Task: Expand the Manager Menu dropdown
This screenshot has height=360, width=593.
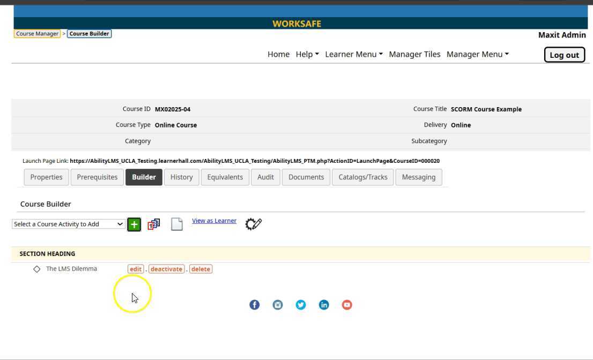Action: point(477,54)
